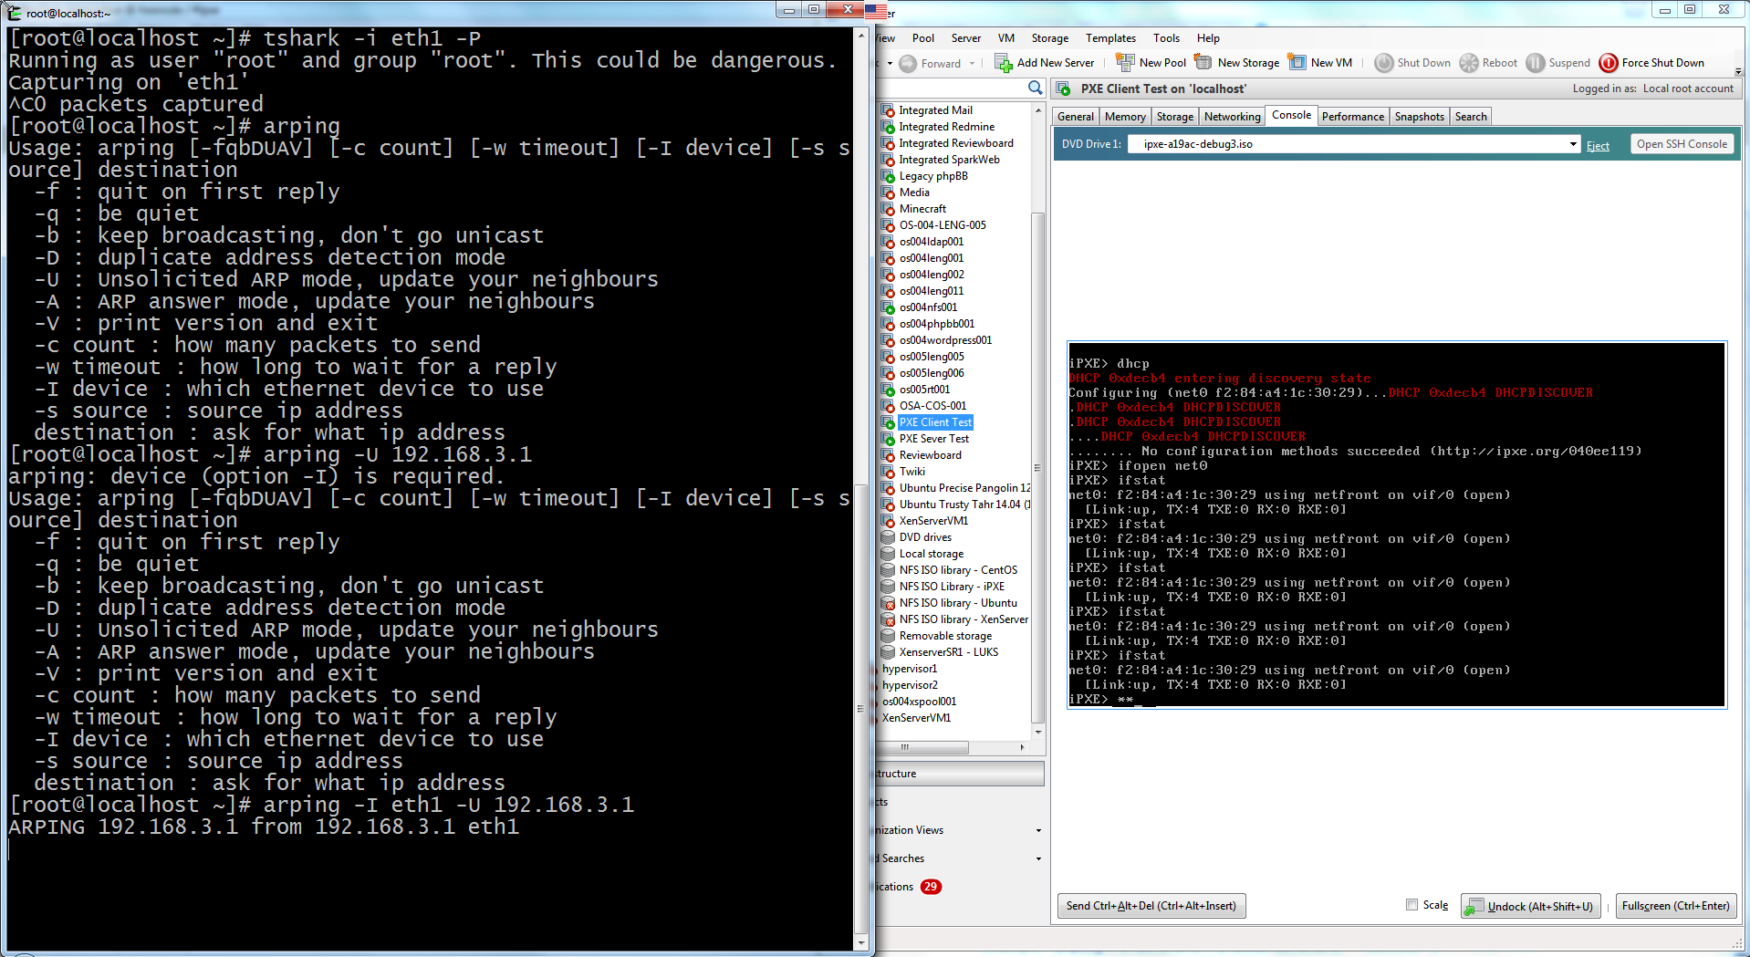Select os004xspool001 pool in tree

coord(919,702)
